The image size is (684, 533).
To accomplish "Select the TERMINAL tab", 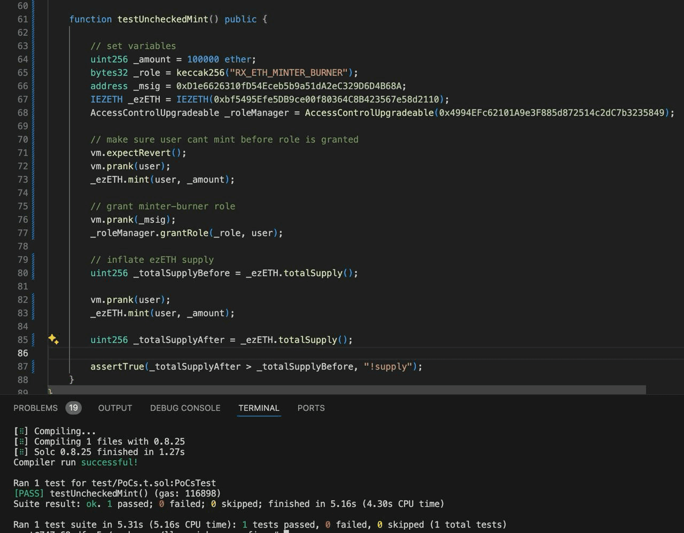I will (x=259, y=408).
